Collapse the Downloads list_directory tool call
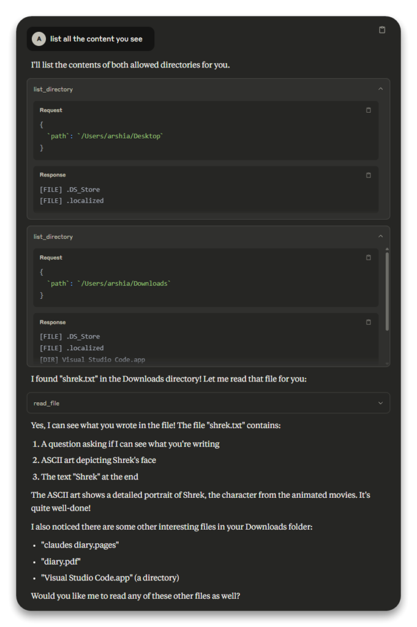 (x=380, y=236)
